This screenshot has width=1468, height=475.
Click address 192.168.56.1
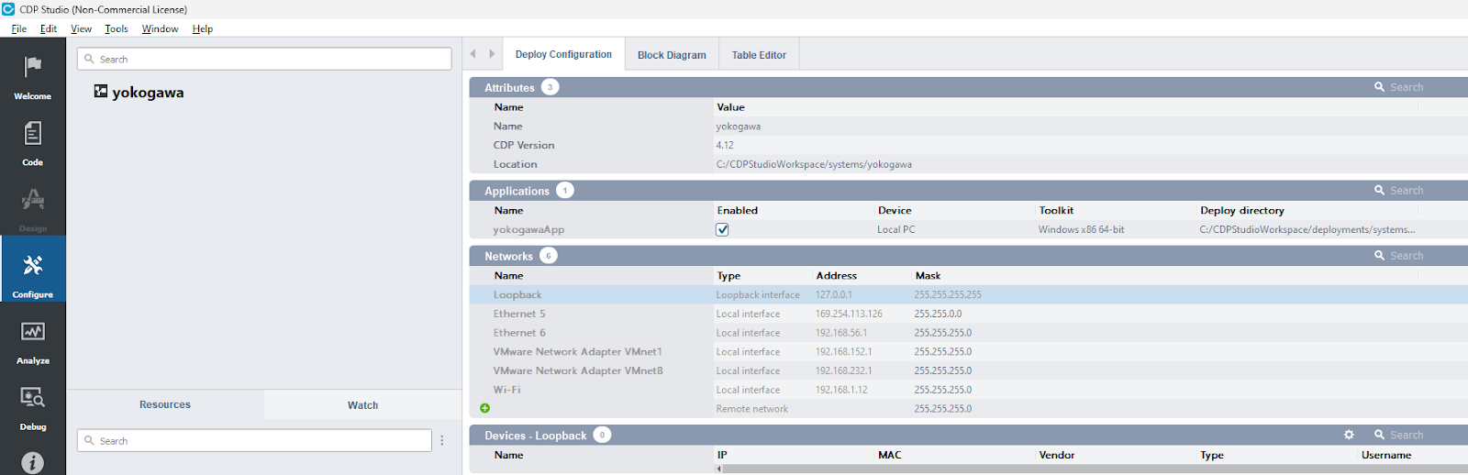pos(840,333)
